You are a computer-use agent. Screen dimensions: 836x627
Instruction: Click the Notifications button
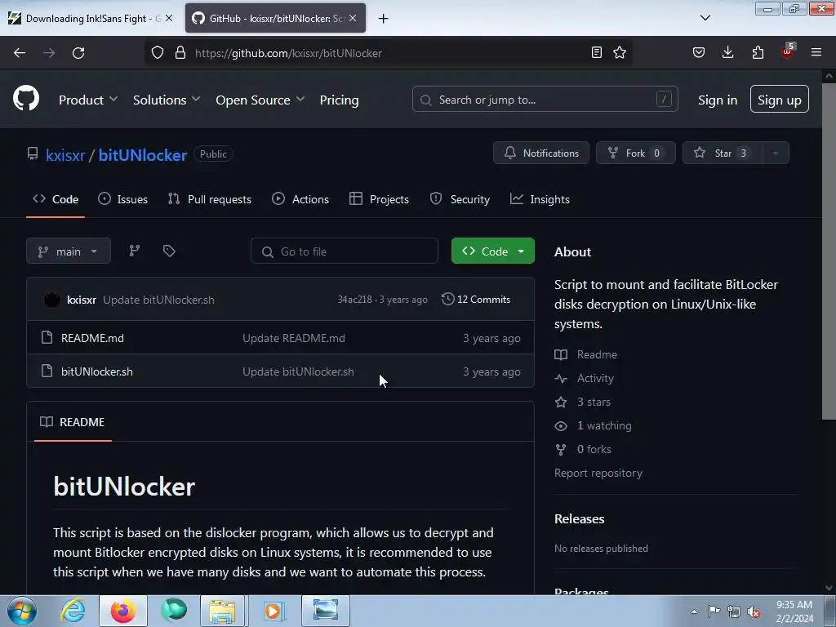pos(541,153)
